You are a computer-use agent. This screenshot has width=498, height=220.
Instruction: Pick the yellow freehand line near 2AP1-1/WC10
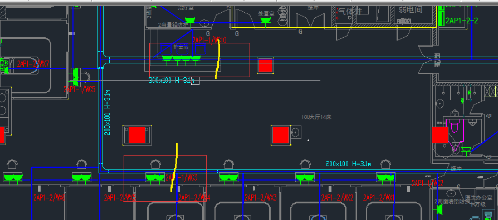pyautogui.click(x=218, y=59)
